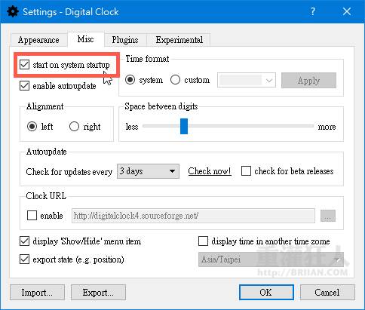Viewport: 365px width, 310px height.
Task: Open the Plugins tab
Action: [x=125, y=40]
